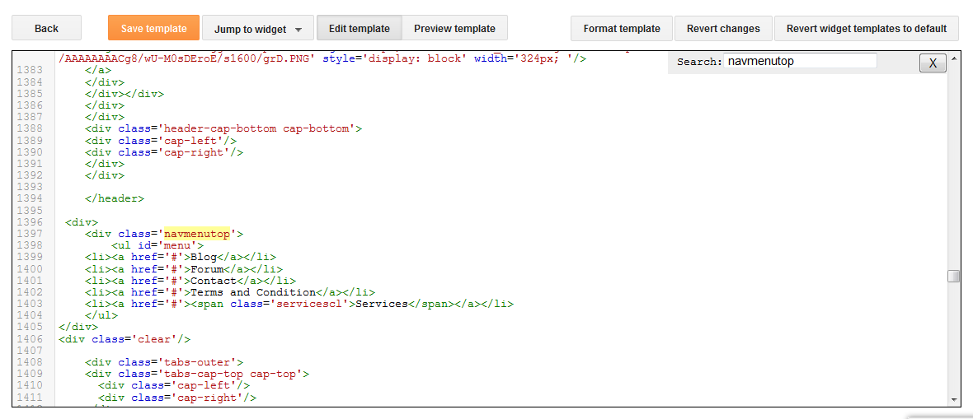The width and height of the screenshot is (973, 419).
Task: Click the search field containing navmenutop
Action: point(800,61)
